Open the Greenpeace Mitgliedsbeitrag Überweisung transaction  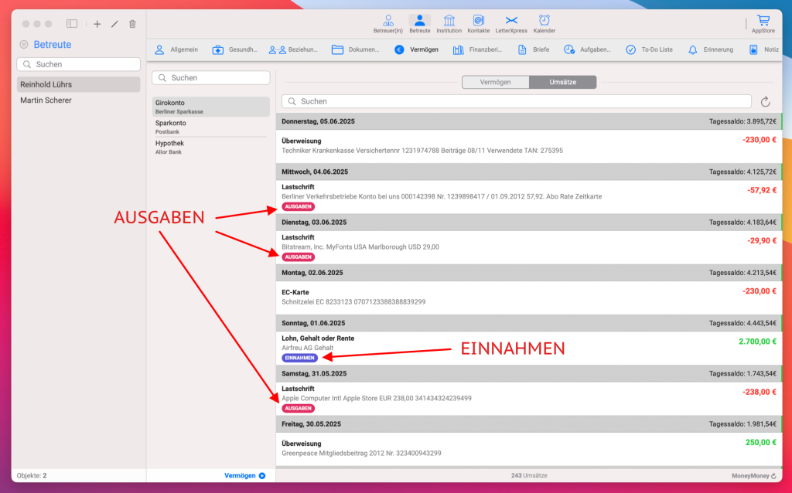[x=529, y=449]
